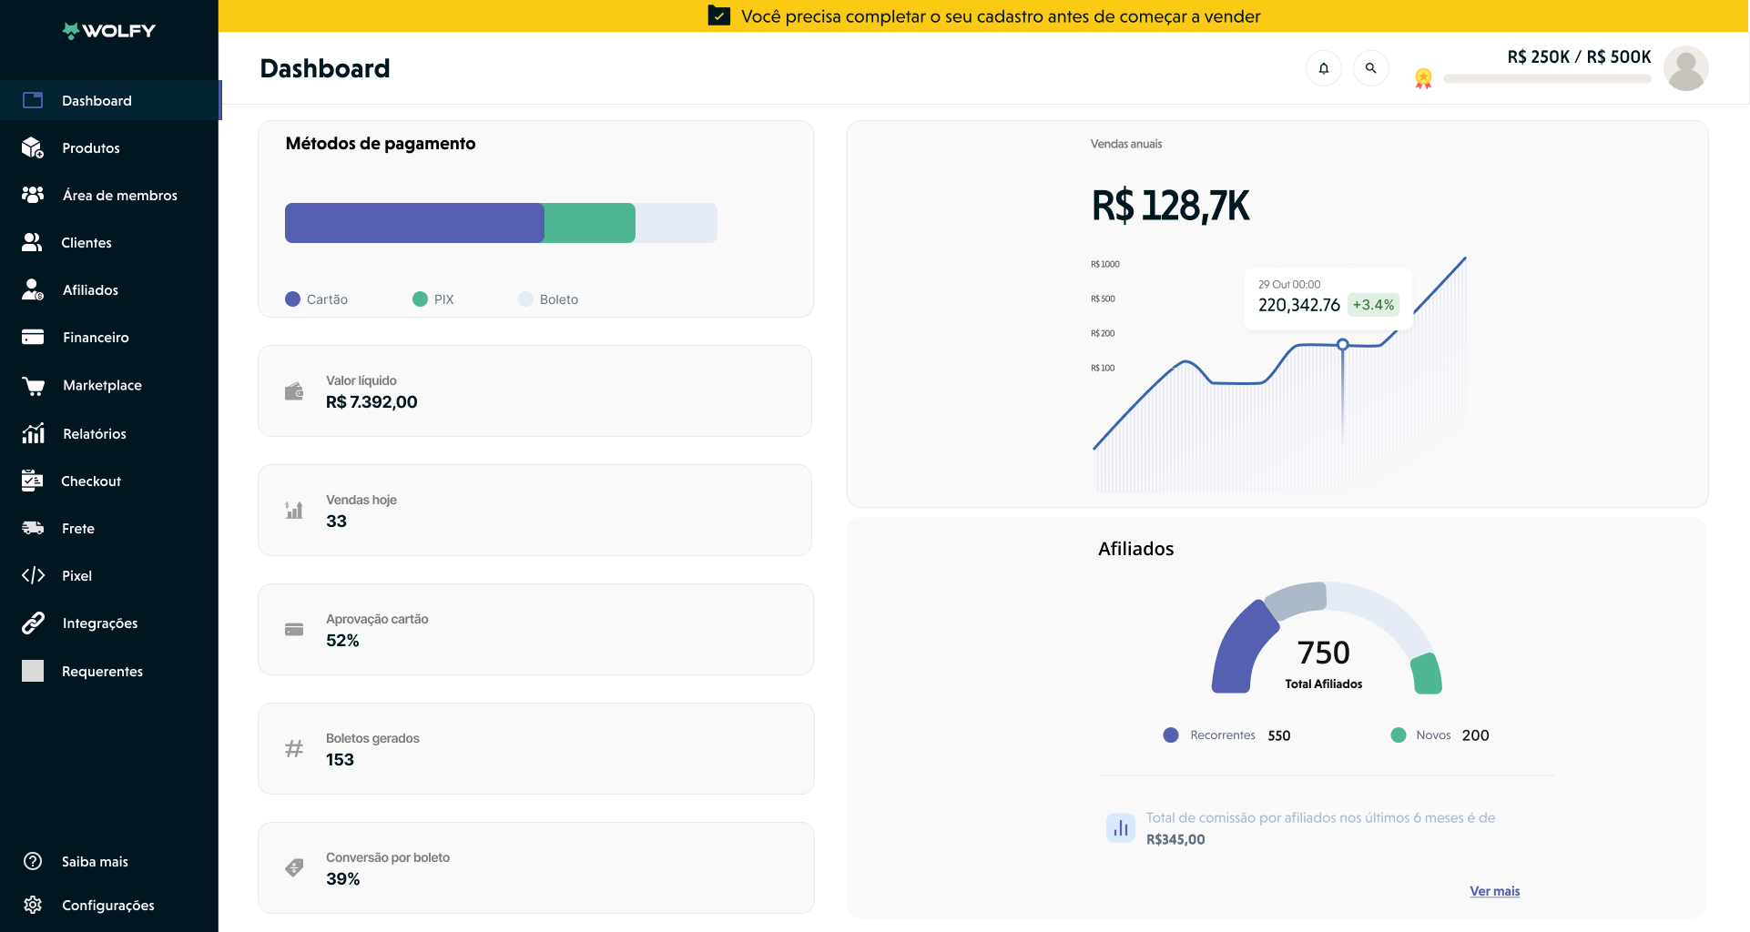1750x932 pixels.
Task: Click the notification bell icon
Action: (1324, 68)
